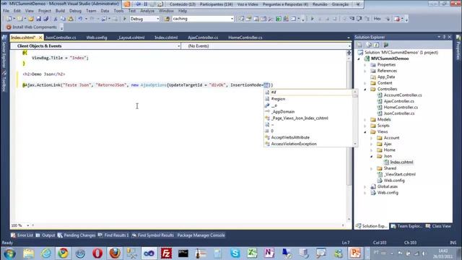Click the Open File folder icon

click(x=31, y=19)
